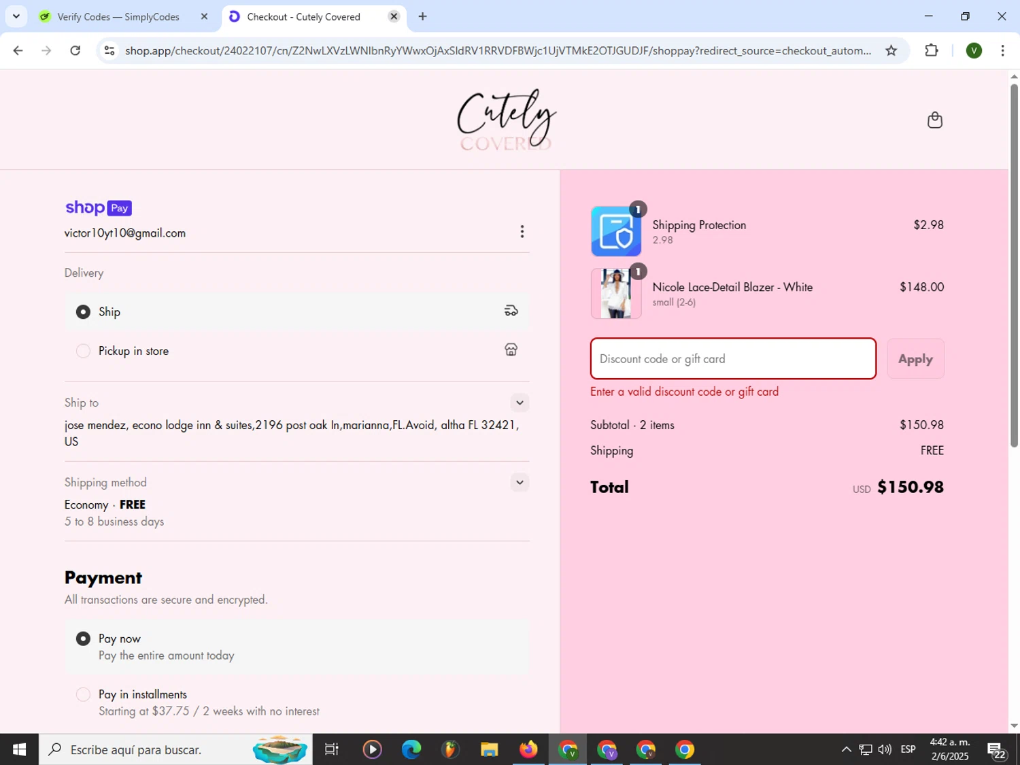The image size is (1020, 765).
Task: Go back to the previous browser page
Action: click(18, 50)
